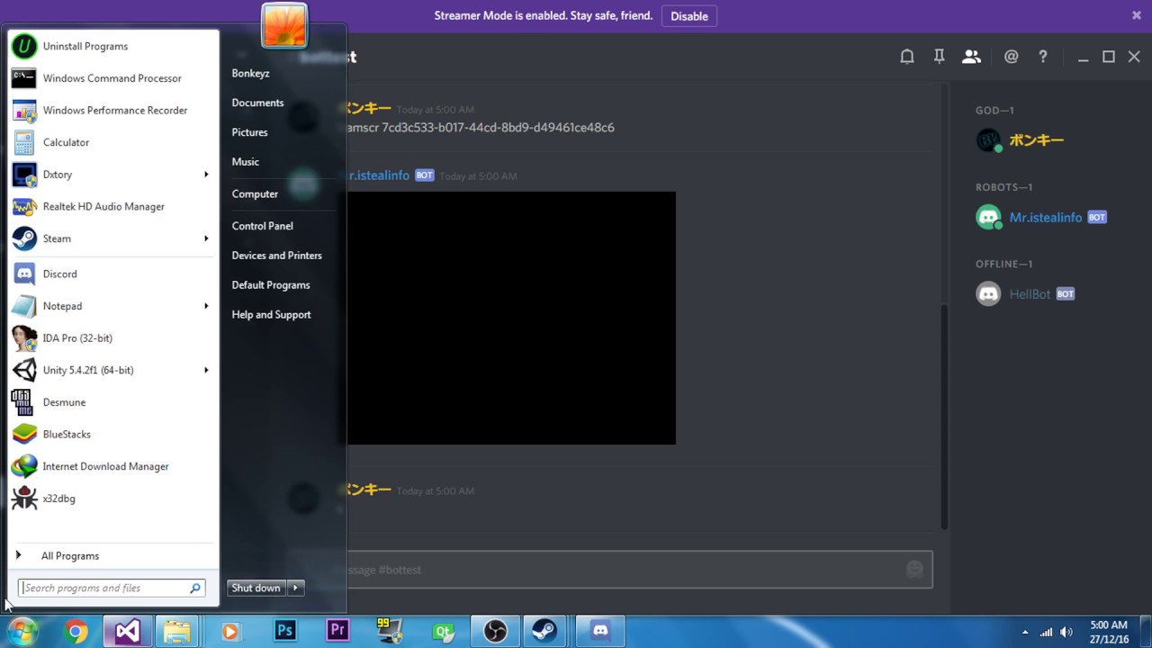Expand Notepad jump list arrow
Screen dimensions: 1152x648
tap(206, 306)
